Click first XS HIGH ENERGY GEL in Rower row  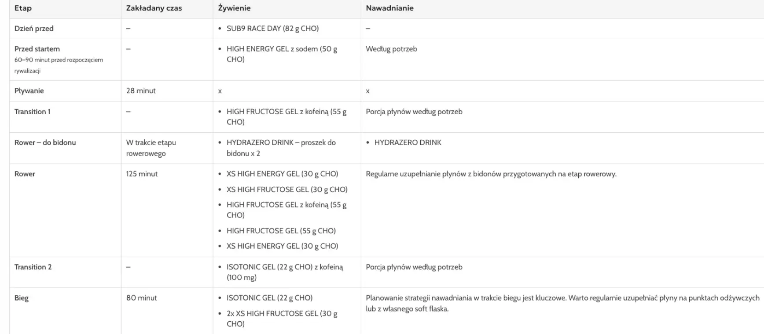click(282, 174)
